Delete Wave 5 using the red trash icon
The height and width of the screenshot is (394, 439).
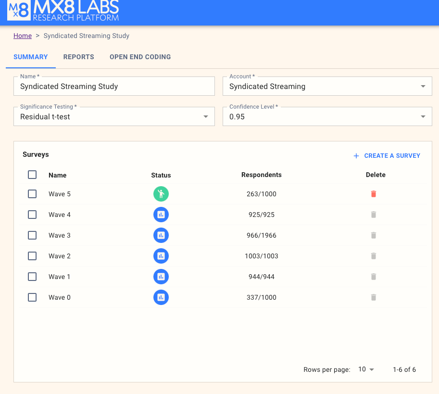374,194
